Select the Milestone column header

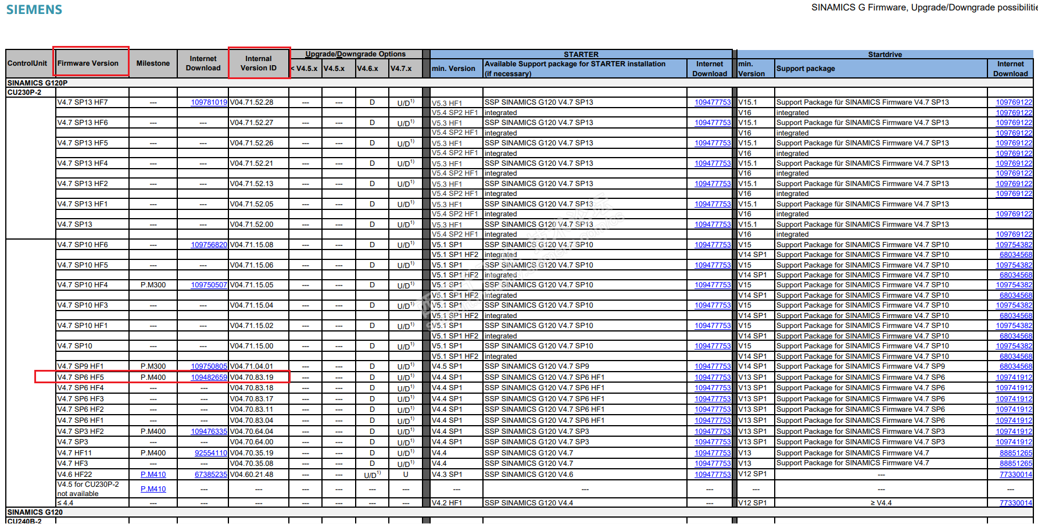point(153,63)
